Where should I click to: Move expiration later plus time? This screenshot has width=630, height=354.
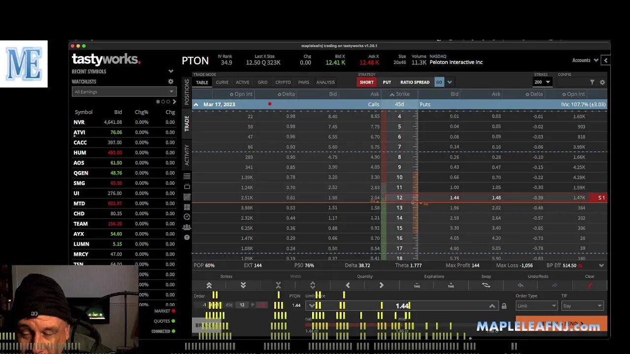point(451,285)
